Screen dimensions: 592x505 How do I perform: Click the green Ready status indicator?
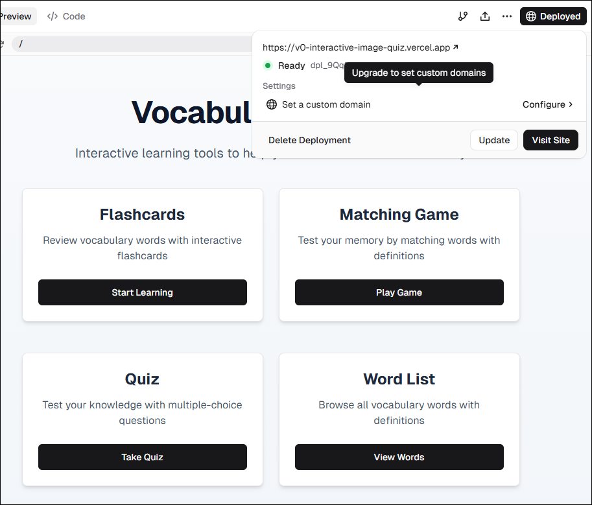tap(268, 65)
